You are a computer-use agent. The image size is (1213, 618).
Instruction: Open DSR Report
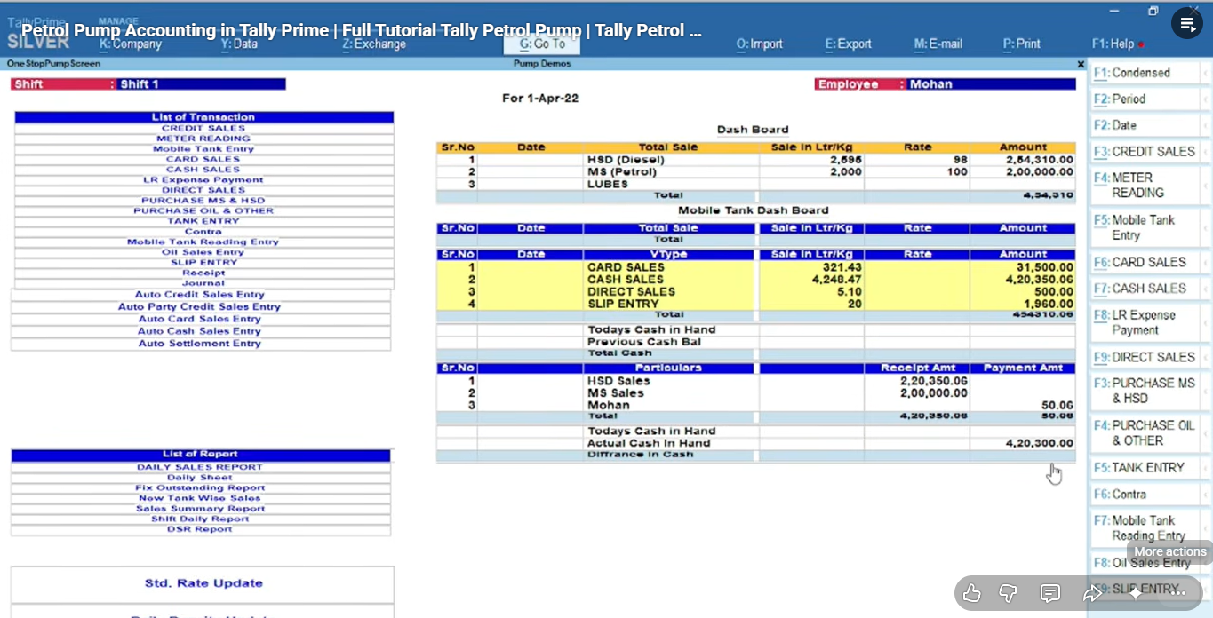(200, 529)
